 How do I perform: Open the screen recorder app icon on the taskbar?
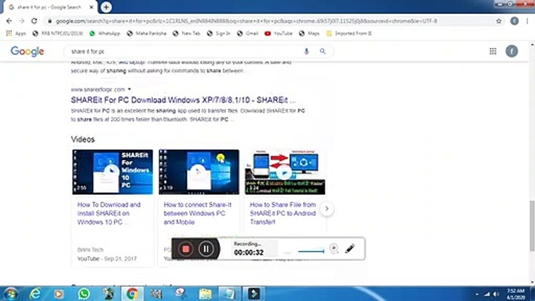tap(254, 293)
